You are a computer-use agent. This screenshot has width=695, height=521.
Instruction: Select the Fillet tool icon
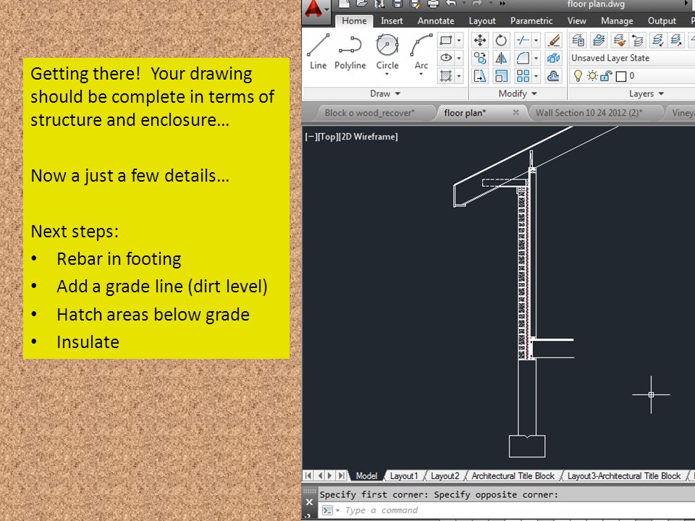pyautogui.click(x=523, y=58)
